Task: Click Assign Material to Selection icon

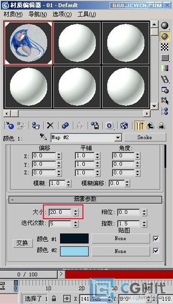Action: 36,125
